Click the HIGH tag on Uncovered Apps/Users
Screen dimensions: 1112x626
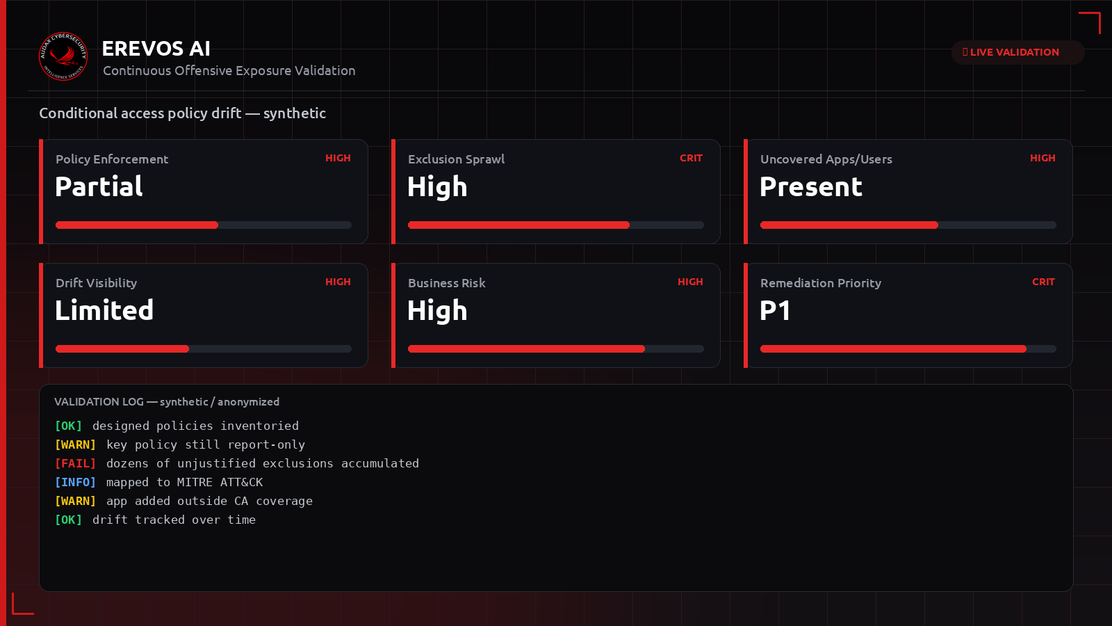pos(1042,158)
